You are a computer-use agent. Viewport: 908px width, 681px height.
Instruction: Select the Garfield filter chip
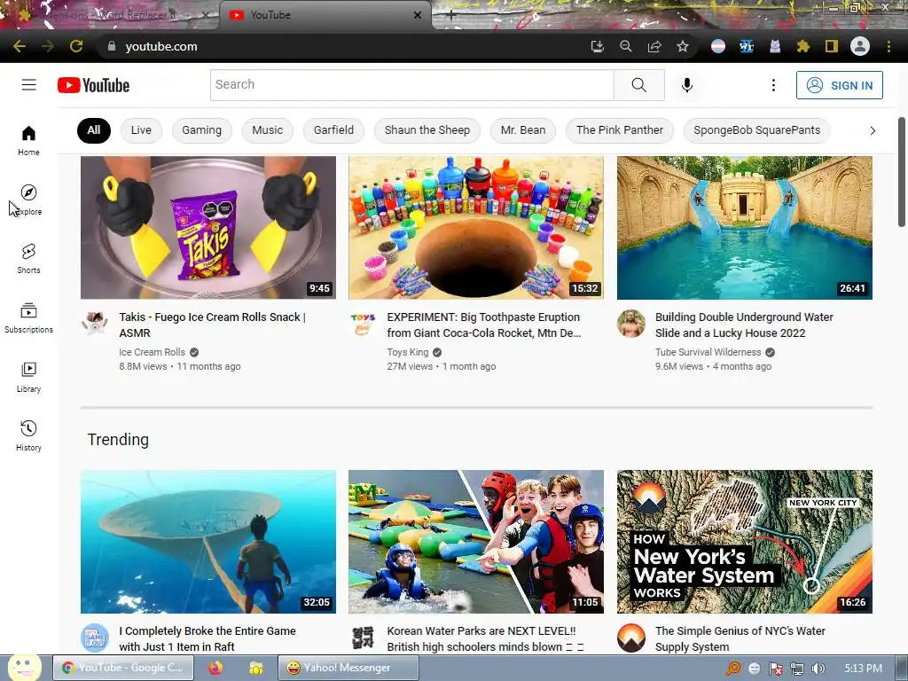[x=333, y=130]
